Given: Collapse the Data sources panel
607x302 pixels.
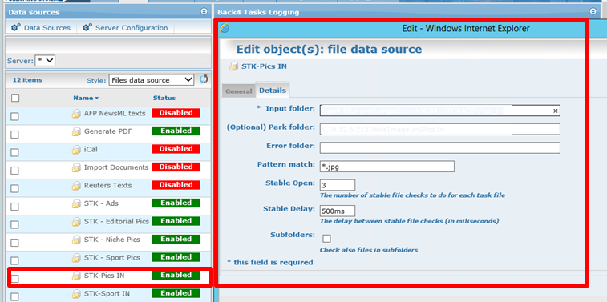Looking at the screenshot, I should [x=204, y=11].
